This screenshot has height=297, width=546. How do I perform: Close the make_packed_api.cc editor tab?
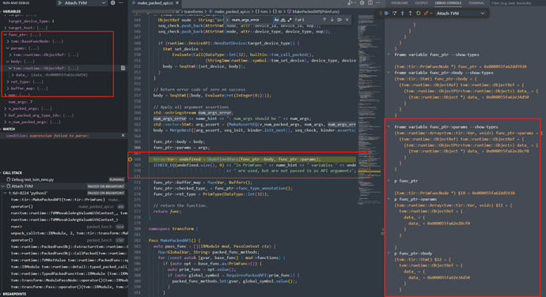[x=177, y=3]
